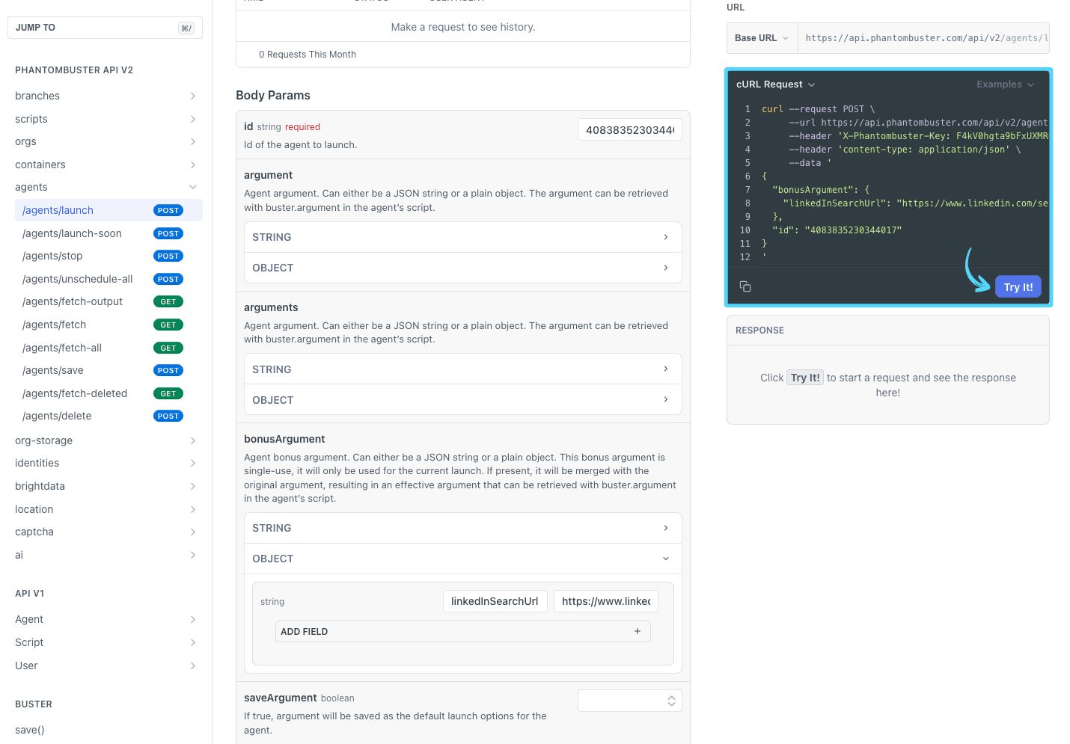Click the API URL field

pos(923,38)
